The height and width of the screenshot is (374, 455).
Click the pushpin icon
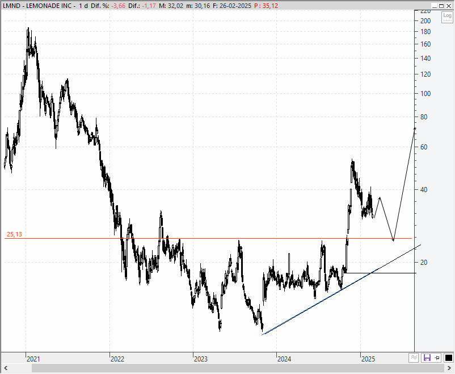pyautogui.click(x=437, y=358)
